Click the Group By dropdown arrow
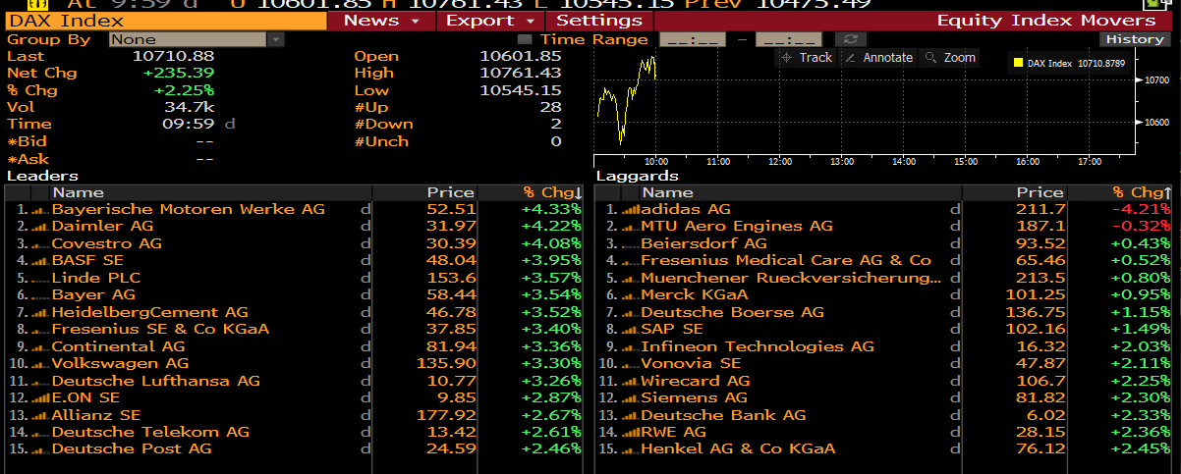1181x474 pixels. click(276, 39)
